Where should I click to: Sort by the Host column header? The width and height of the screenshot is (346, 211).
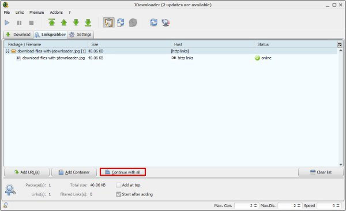(x=212, y=44)
